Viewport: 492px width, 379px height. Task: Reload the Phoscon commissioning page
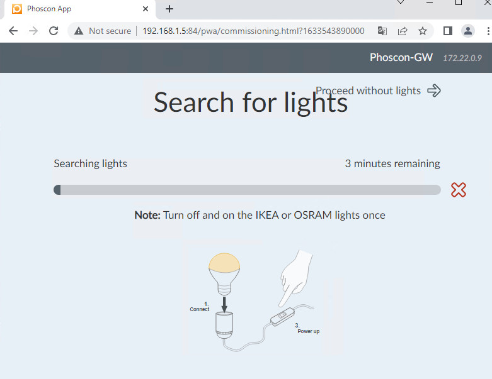54,31
